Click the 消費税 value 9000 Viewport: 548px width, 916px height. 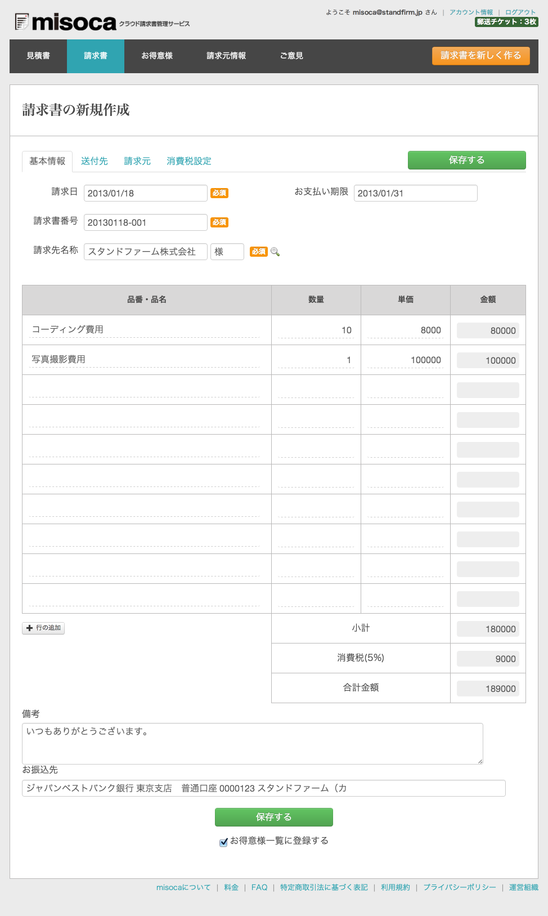click(x=488, y=659)
